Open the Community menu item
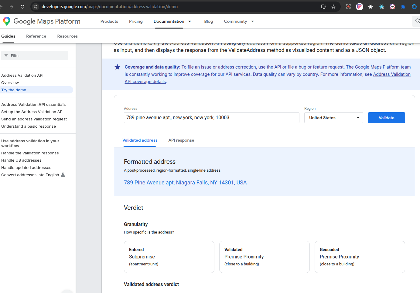 pos(235,21)
